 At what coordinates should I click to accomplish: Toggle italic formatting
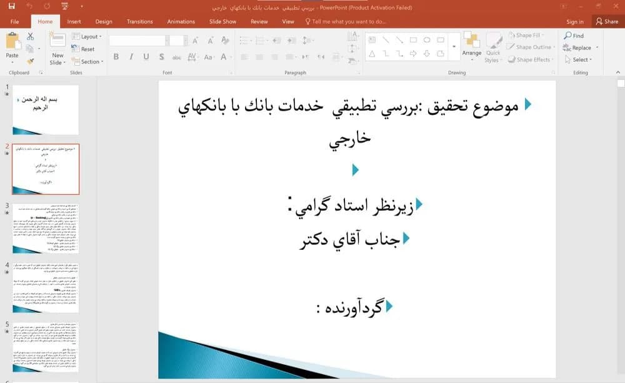131,57
